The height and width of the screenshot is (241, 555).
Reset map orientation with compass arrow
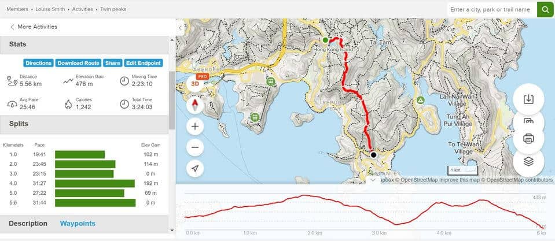tap(195, 105)
